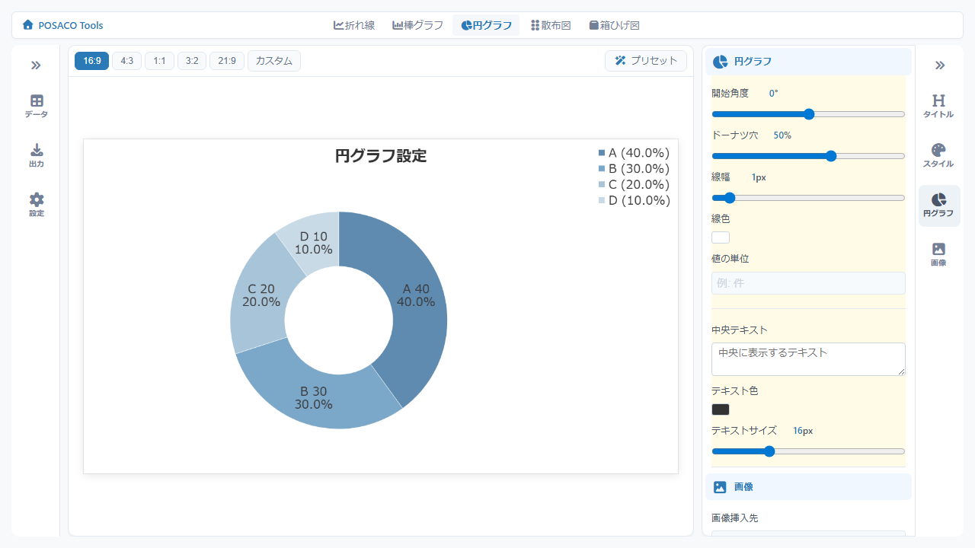
Task: Select the 1:1 aspect ratio
Action: (x=159, y=61)
